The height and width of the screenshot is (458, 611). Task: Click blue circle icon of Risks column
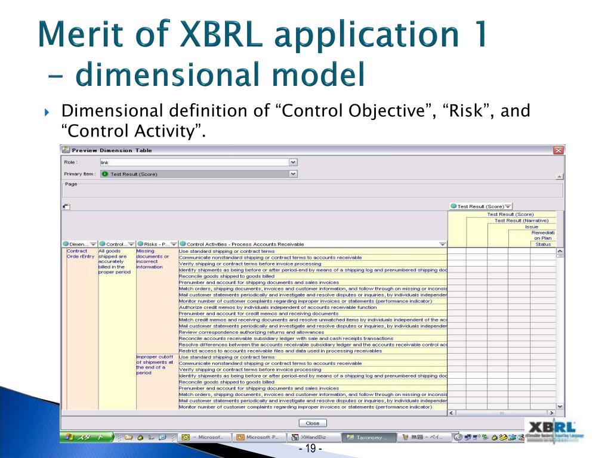(x=141, y=244)
